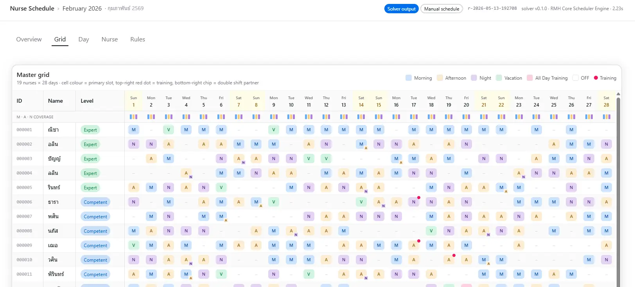Click the Afternoon legend swatch
Image resolution: width=635 pixels, height=287 pixels.
click(440, 78)
